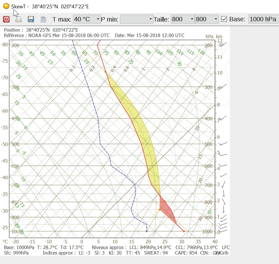
Task: Open the P min dropdown
Action: [137, 19]
